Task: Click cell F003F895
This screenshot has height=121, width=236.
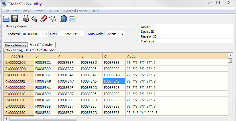Action: 91,94
